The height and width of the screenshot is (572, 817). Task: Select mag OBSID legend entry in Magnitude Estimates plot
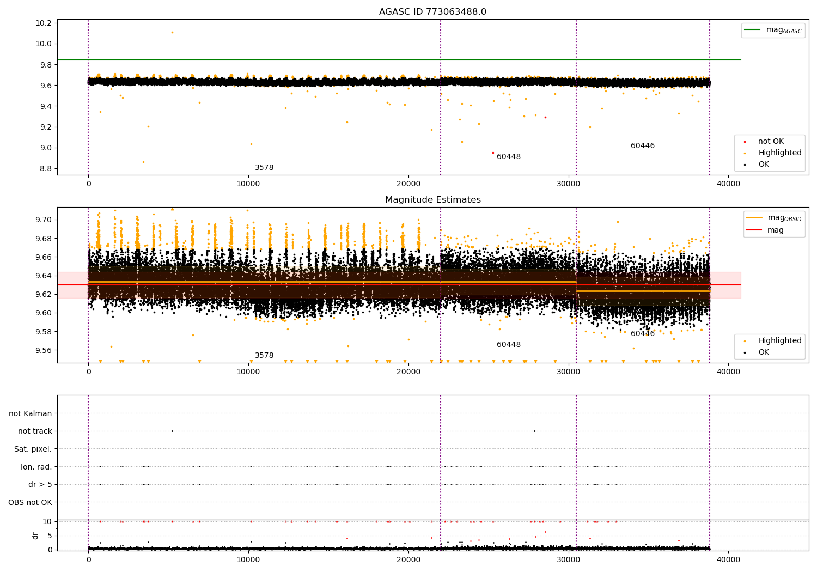point(774,218)
